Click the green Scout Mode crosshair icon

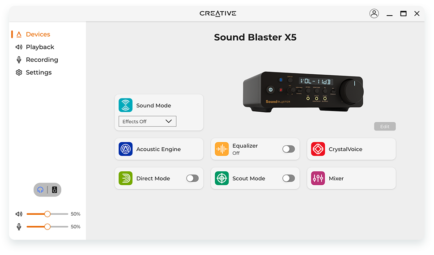coord(222,178)
